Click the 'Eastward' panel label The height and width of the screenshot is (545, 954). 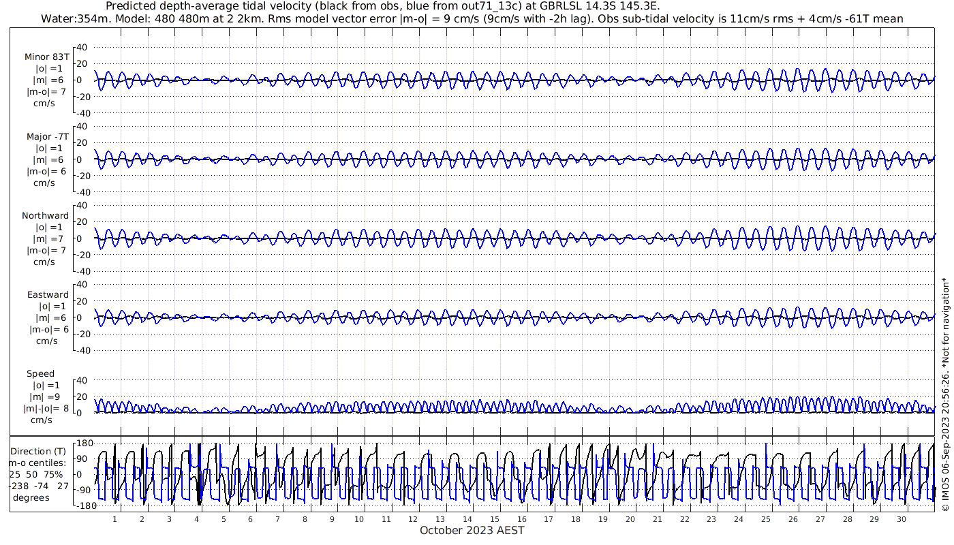48,295
